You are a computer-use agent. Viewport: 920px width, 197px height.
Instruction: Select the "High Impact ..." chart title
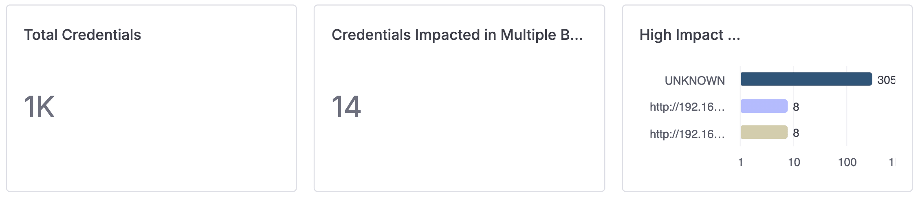(689, 35)
